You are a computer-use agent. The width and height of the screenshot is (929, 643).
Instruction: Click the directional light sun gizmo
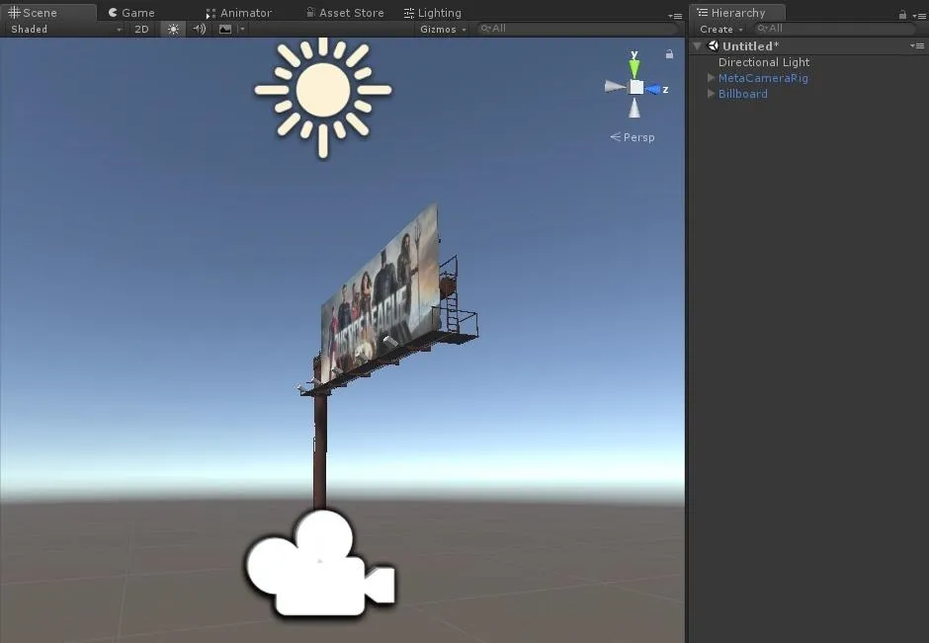click(x=323, y=90)
